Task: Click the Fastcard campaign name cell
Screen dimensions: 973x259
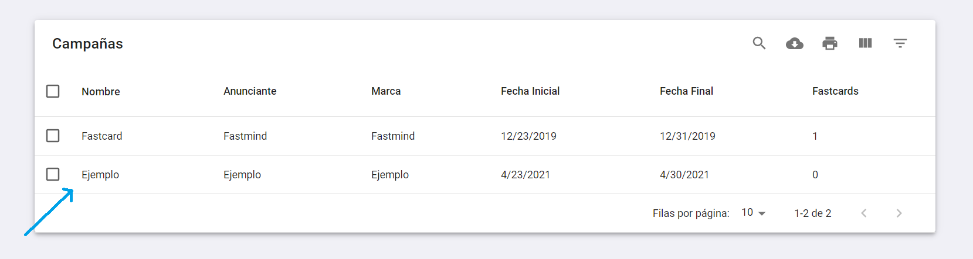Action: coord(102,136)
